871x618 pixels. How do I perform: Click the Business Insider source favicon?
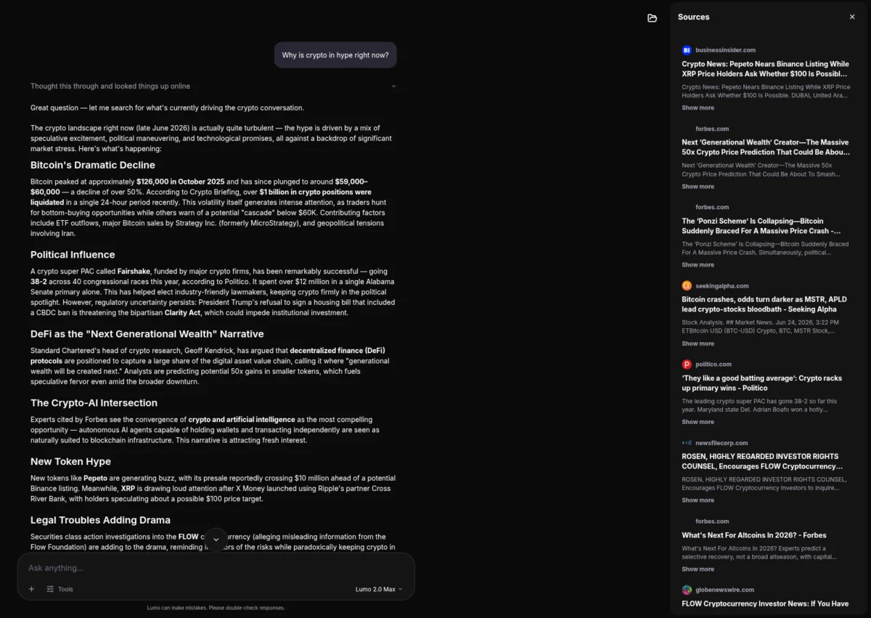tap(687, 50)
